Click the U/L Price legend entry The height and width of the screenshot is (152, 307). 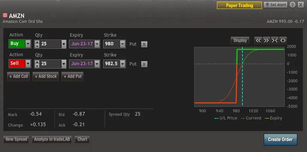tap(226, 118)
